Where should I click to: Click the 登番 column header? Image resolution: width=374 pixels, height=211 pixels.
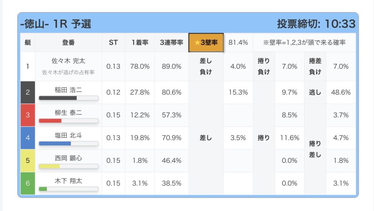(68, 42)
